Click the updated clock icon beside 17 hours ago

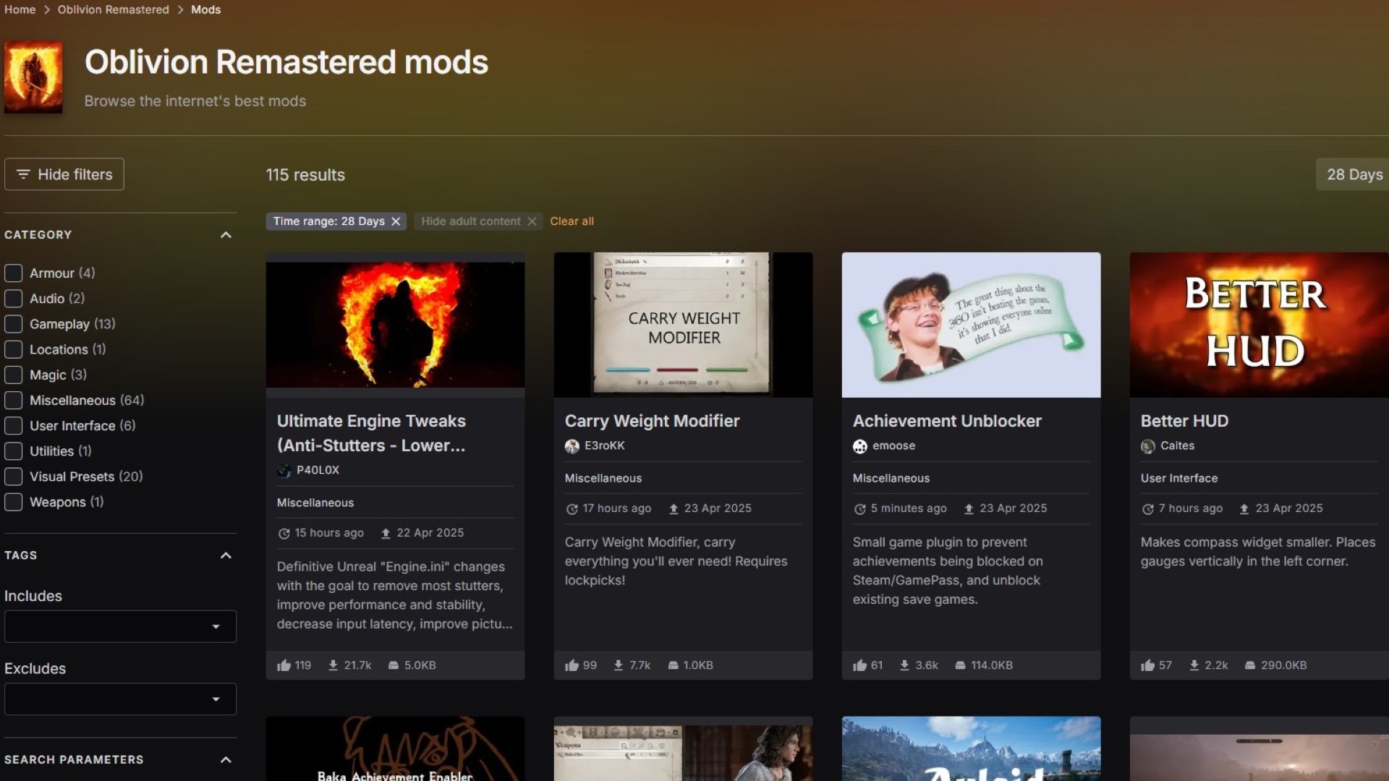572,509
